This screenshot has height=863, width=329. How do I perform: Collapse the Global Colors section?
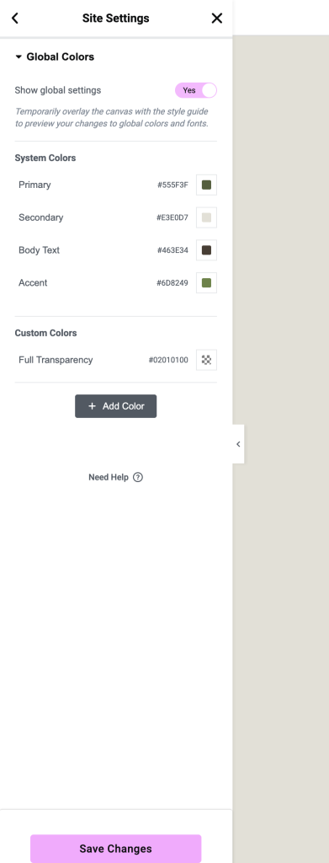(55, 56)
